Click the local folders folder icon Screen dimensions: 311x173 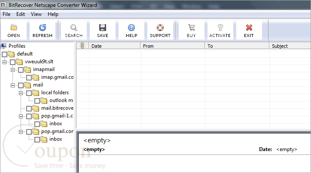[x=36, y=93]
